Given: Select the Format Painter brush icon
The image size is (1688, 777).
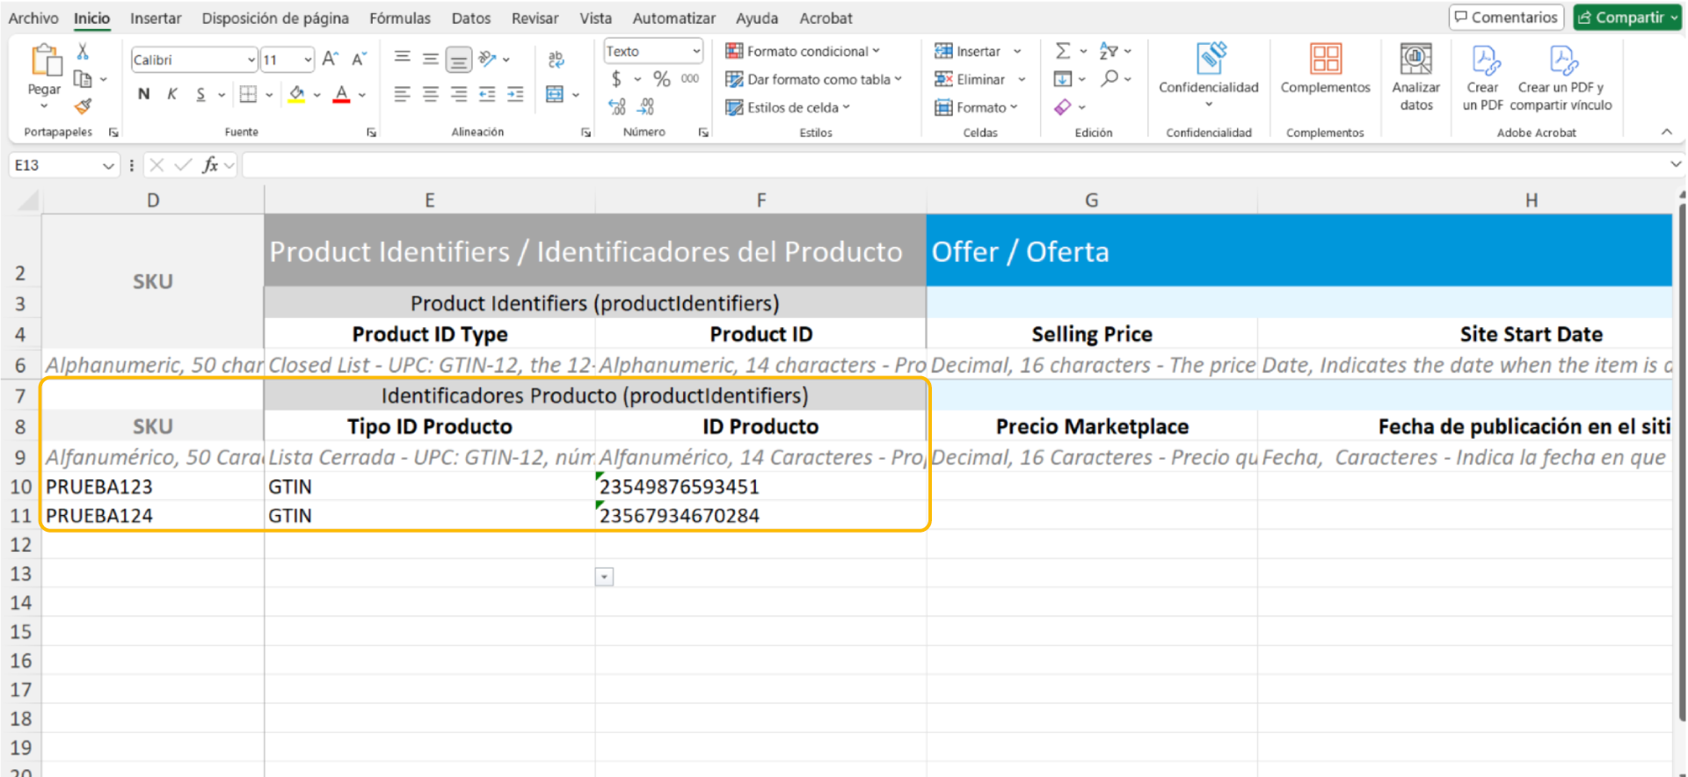Looking at the screenshot, I should [x=83, y=106].
